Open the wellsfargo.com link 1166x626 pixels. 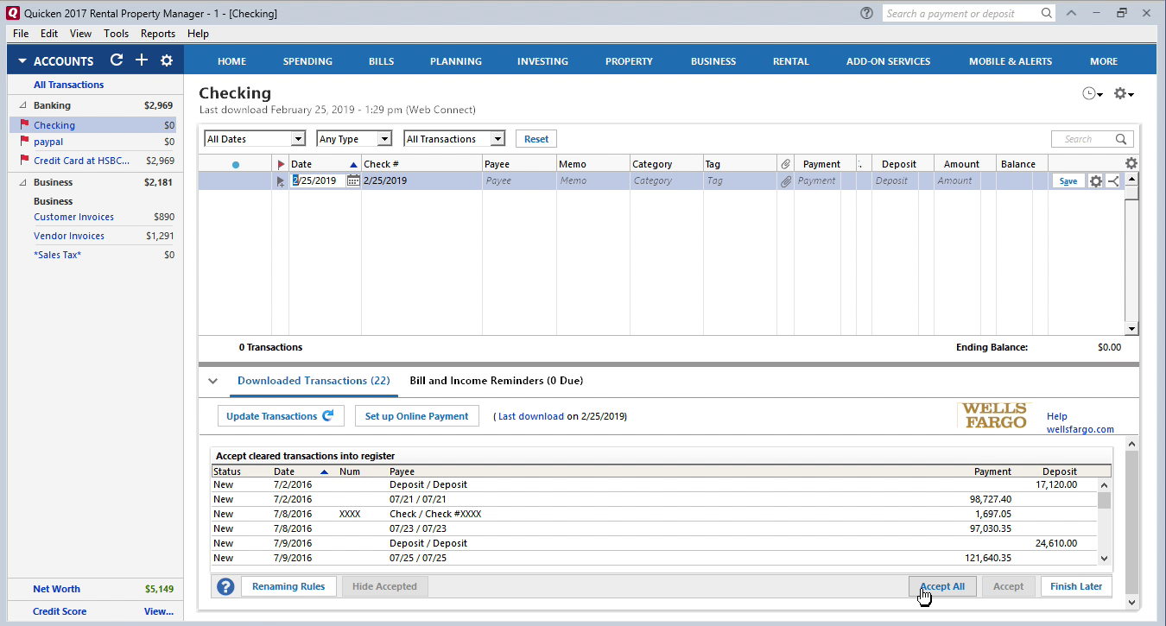pyautogui.click(x=1080, y=429)
